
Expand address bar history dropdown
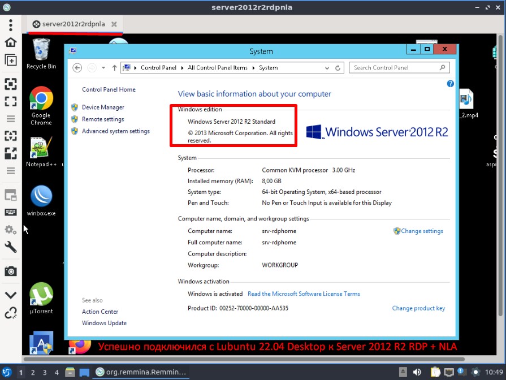coord(327,68)
